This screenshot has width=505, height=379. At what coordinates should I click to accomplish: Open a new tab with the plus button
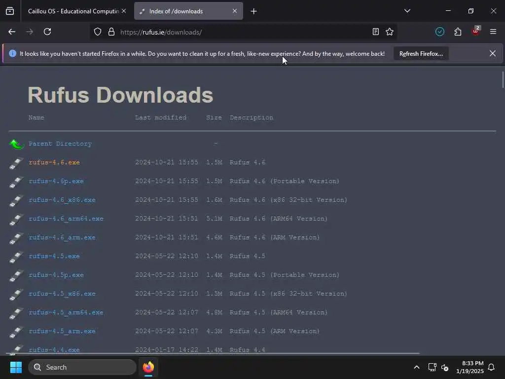click(254, 11)
